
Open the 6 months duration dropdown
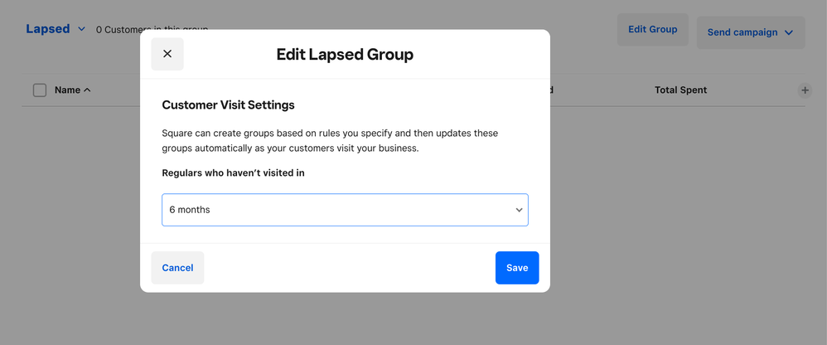coord(345,210)
